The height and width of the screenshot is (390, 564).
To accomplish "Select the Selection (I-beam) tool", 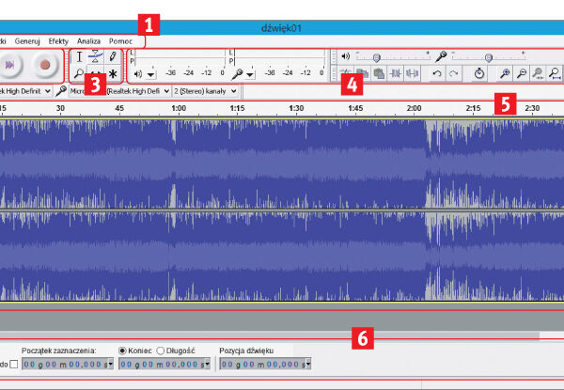I will click(x=79, y=57).
